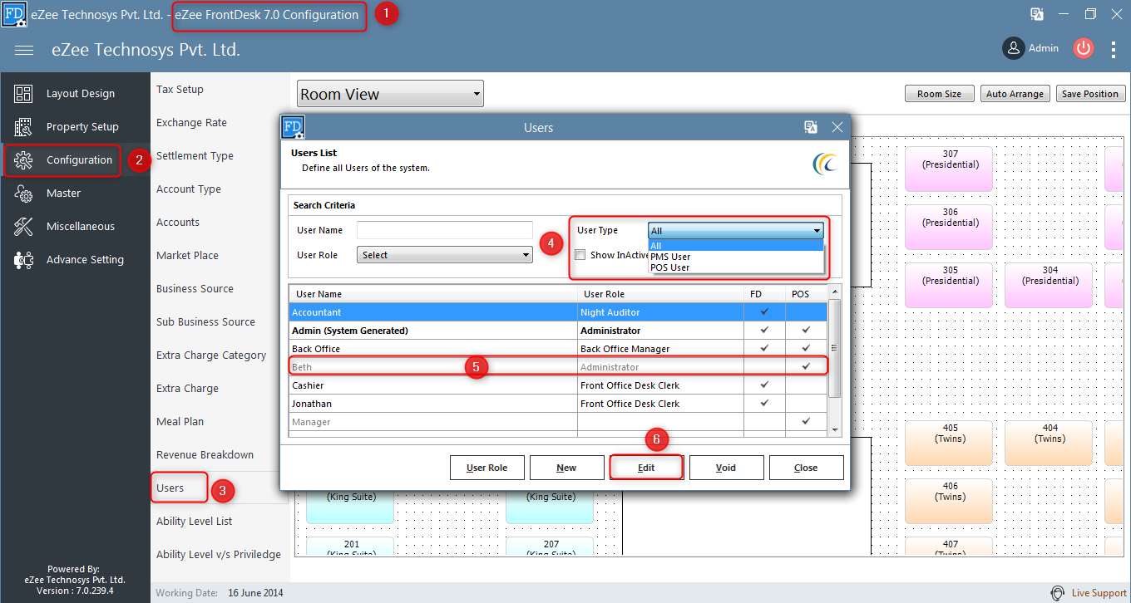Open the User Role Select dropdown
The width and height of the screenshot is (1131, 603).
click(x=445, y=255)
